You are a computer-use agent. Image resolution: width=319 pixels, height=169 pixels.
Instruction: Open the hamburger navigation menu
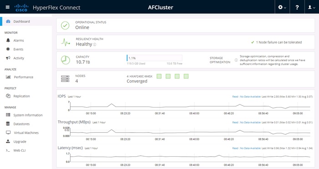(x=8, y=7)
